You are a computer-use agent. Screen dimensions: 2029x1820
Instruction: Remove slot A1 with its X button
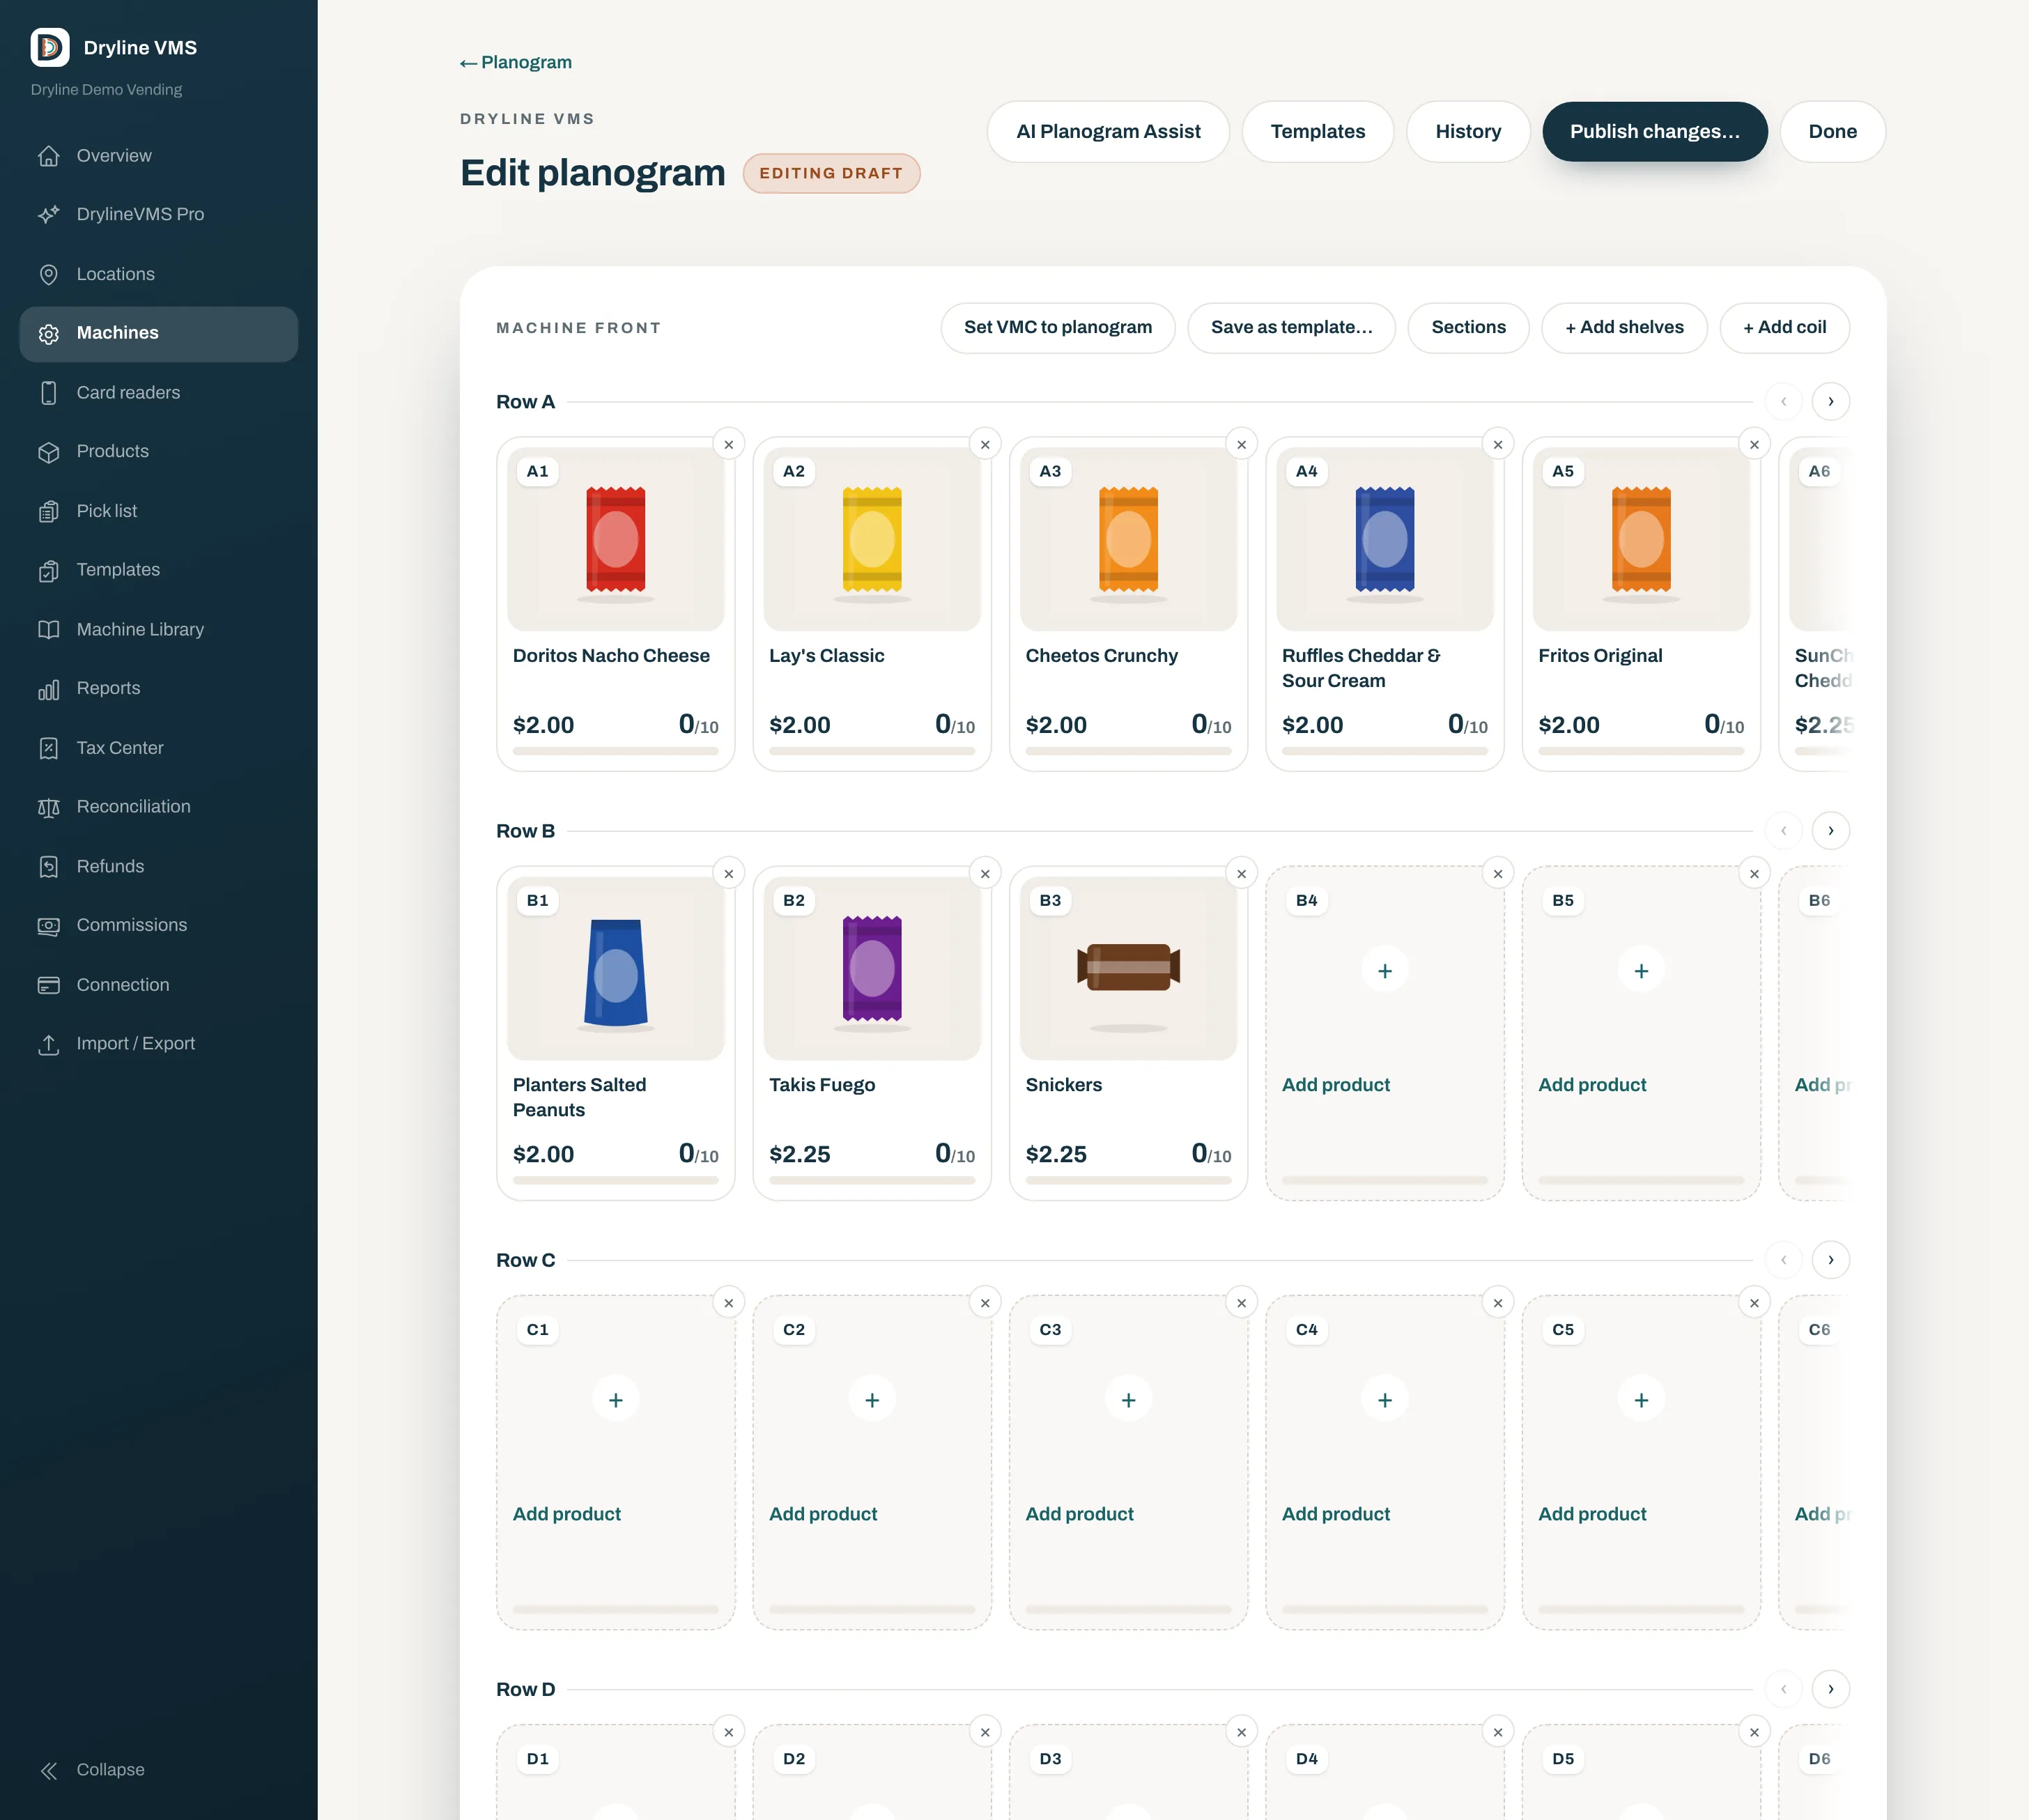(x=728, y=444)
